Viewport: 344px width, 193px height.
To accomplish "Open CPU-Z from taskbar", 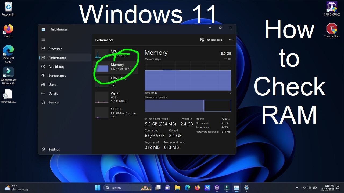I will coord(217,188).
